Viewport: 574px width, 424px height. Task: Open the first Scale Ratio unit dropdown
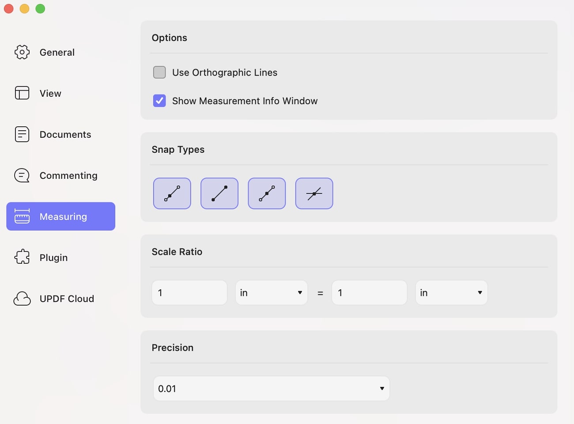pos(272,292)
